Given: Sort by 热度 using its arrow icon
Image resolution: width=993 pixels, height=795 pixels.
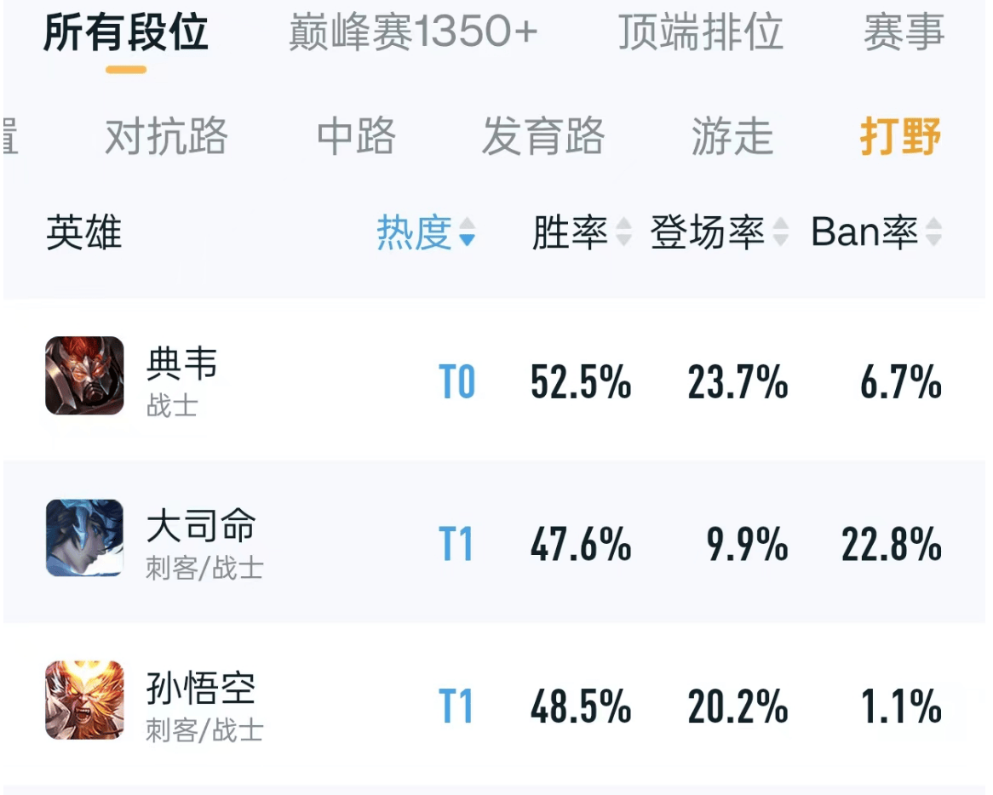Looking at the screenshot, I should pyautogui.click(x=467, y=232).
